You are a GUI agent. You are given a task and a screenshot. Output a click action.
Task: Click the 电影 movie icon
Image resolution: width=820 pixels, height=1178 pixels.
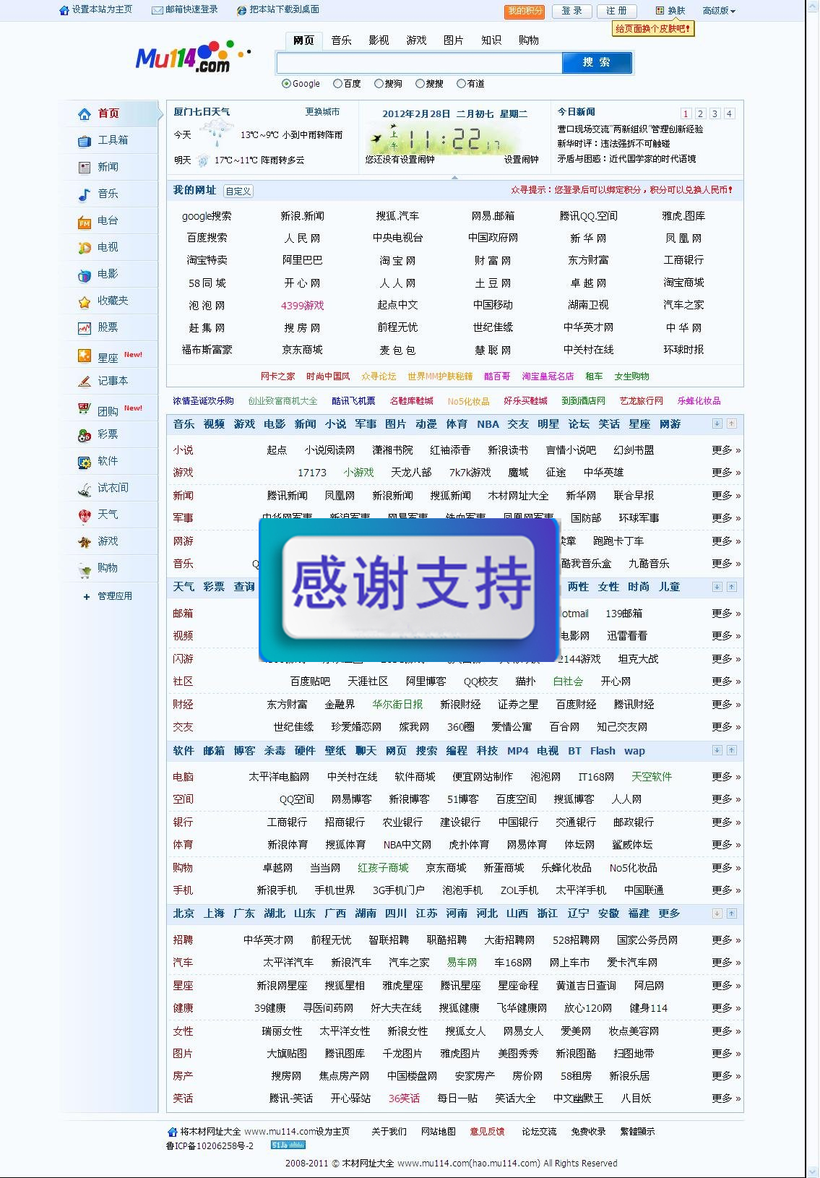[85, 275]
